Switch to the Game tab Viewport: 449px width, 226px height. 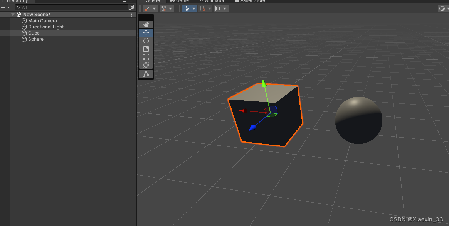point(180,1)
